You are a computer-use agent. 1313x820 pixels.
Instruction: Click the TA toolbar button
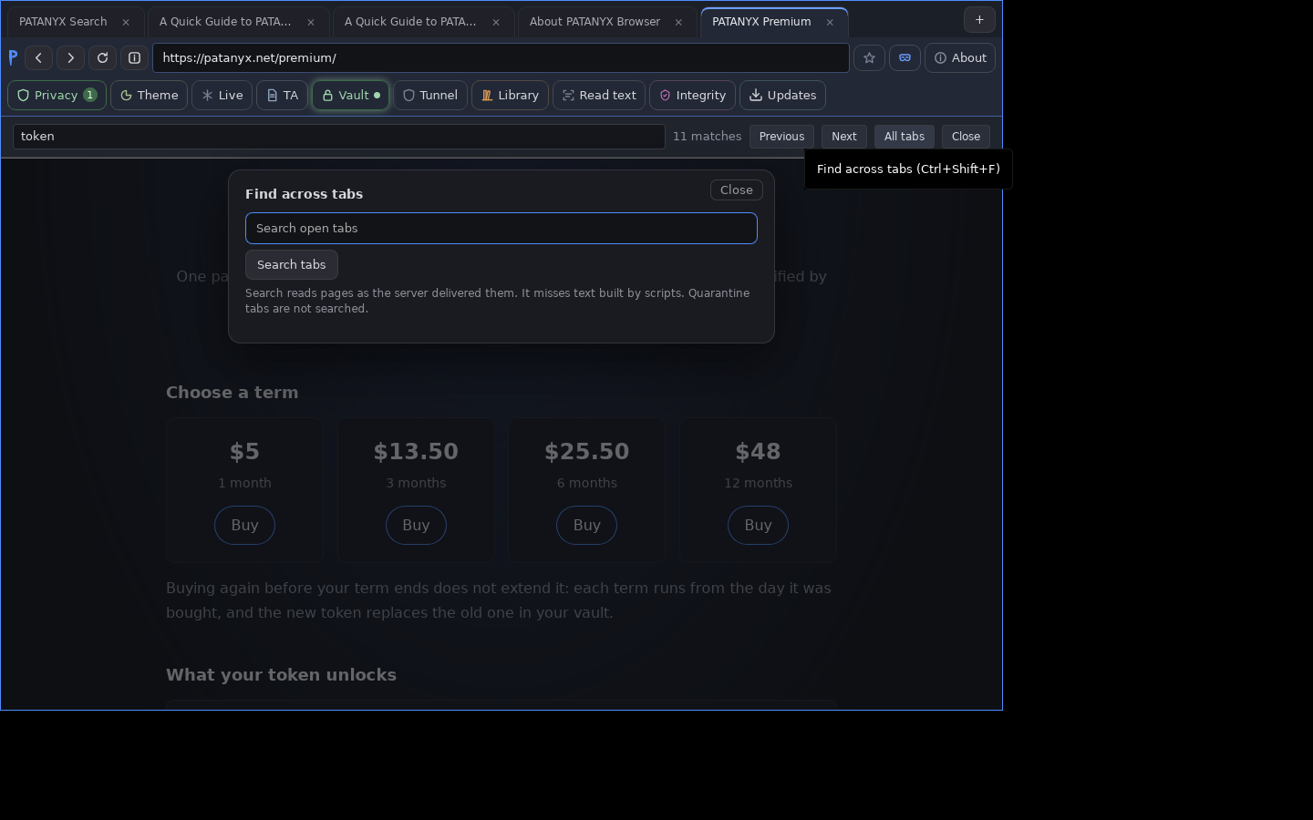point(283,95)
